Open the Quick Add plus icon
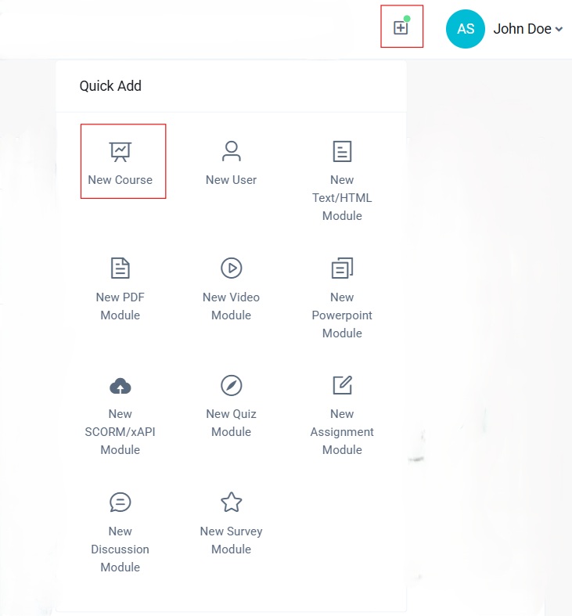Screen dimensions: 572x616 401,27
